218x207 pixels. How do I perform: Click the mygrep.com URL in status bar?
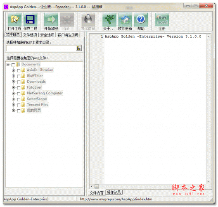116,199
